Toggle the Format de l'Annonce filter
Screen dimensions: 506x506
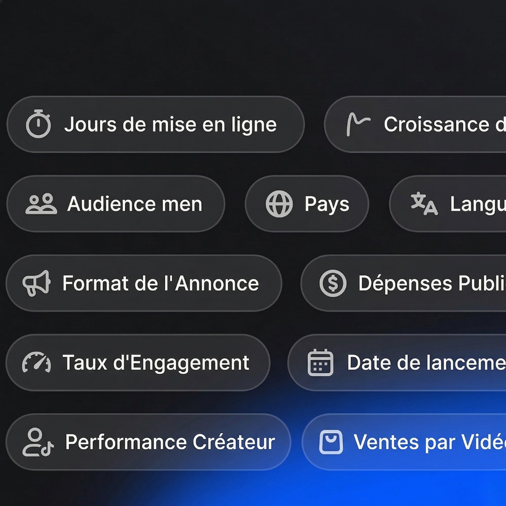[144, 283]
